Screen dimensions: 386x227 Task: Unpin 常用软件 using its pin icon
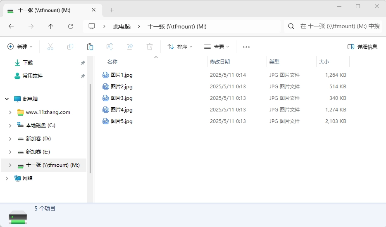[x=83, y=76]
